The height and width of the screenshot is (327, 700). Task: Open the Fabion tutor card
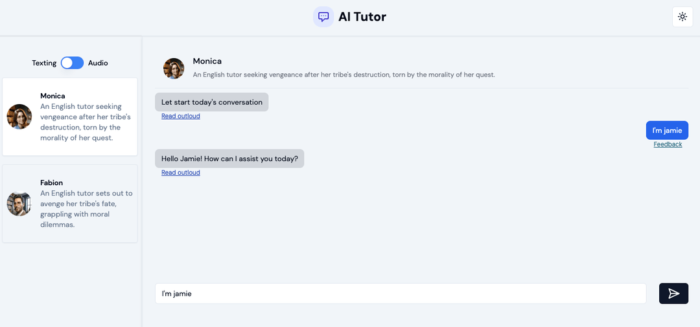69,204
